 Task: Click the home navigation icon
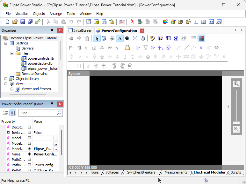click(x=87, y=38)
